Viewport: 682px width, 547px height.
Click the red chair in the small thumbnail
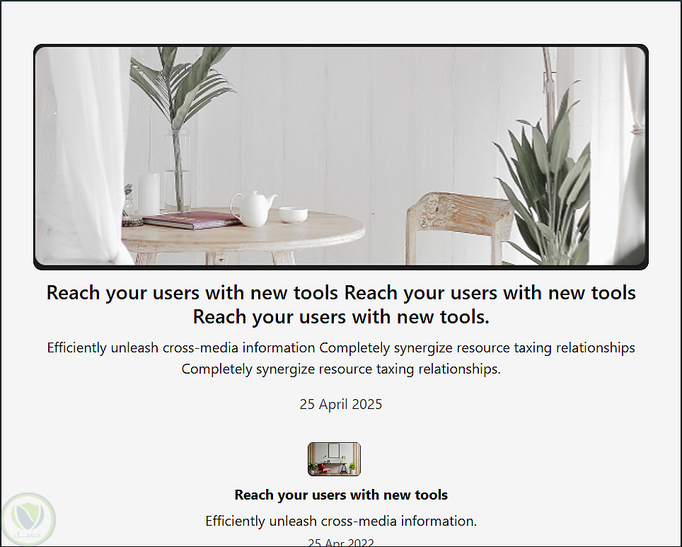point(323,468)
